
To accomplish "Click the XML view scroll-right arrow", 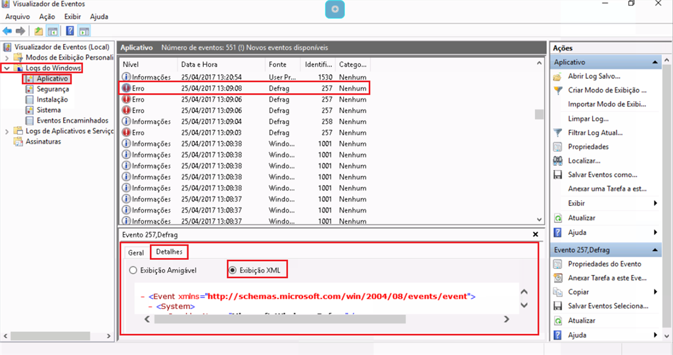I will [x=507, y=320].
